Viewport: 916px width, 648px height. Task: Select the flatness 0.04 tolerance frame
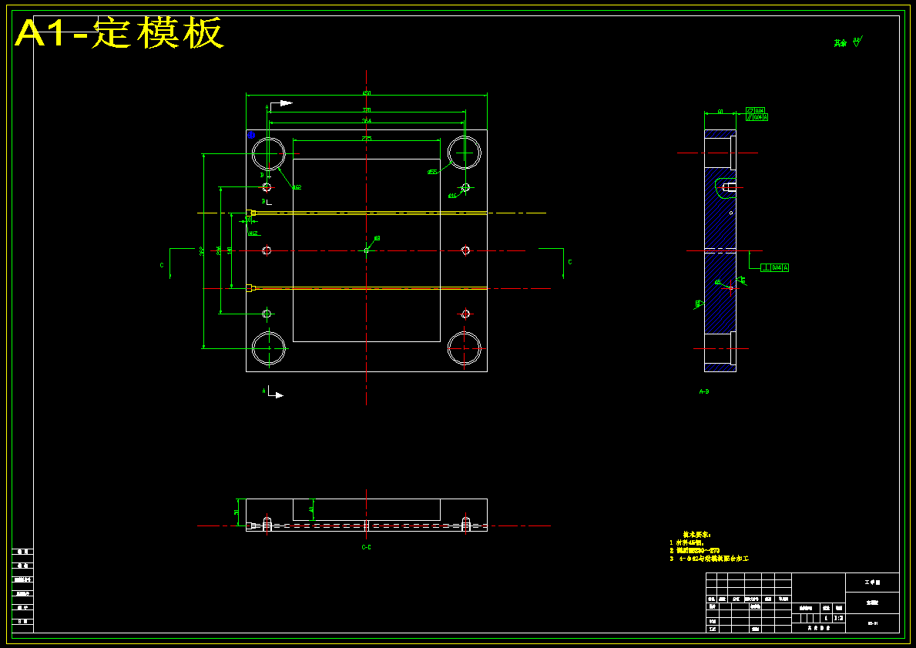pos(755,110)
